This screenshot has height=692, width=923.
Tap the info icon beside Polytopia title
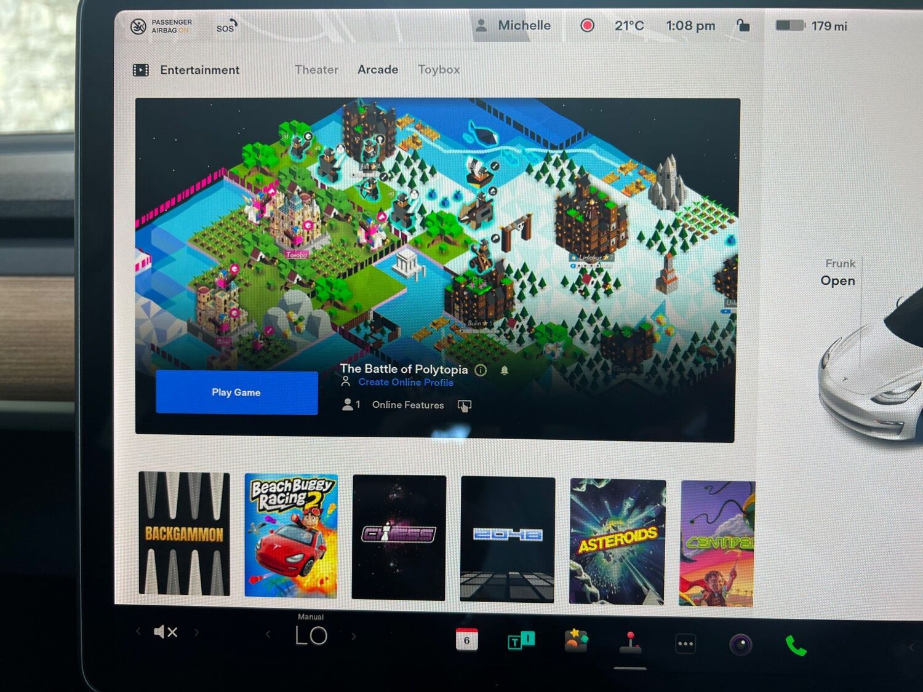tap(481, 370)
